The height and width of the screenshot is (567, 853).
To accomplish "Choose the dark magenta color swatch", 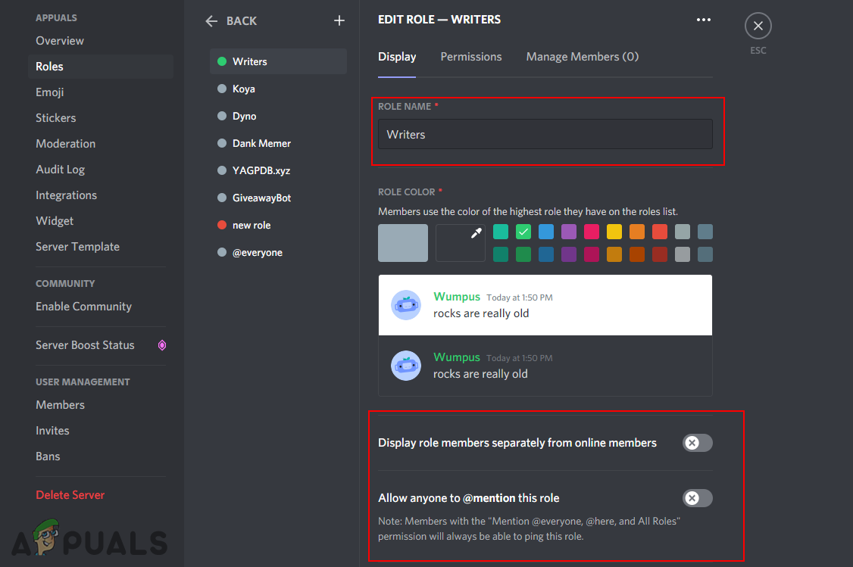I will (x=592, y=254).
